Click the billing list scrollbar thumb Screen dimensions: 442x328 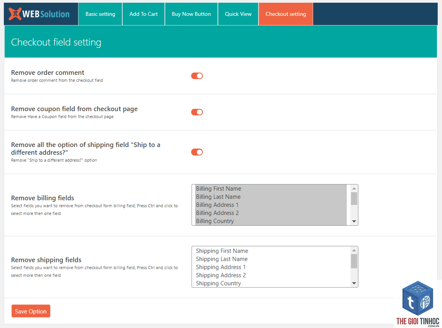354,199
